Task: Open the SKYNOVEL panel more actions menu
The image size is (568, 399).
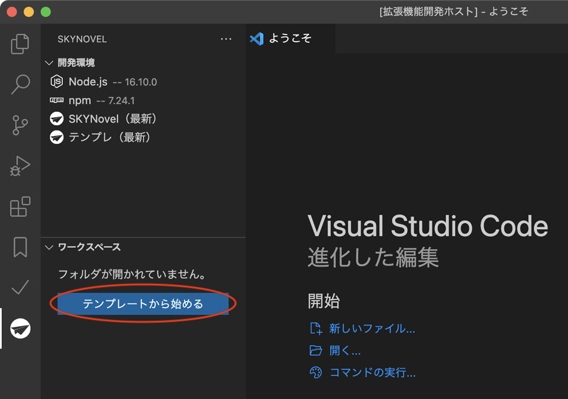Action: 226,39
